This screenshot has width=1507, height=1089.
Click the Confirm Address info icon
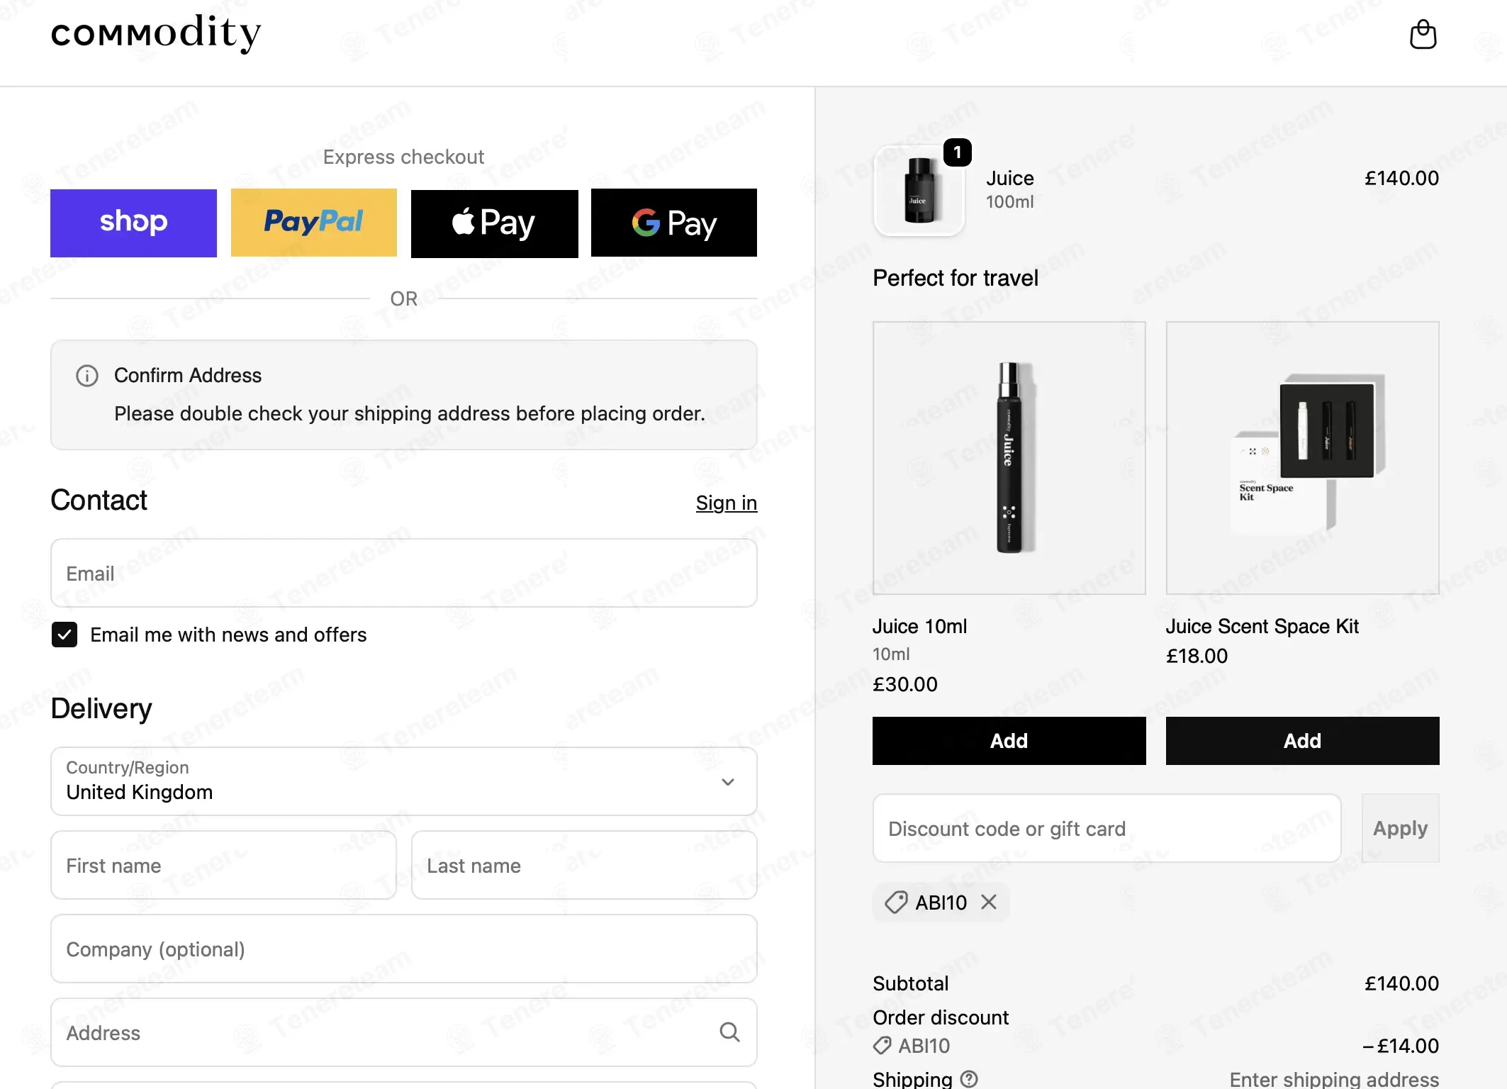coord(87,376)
